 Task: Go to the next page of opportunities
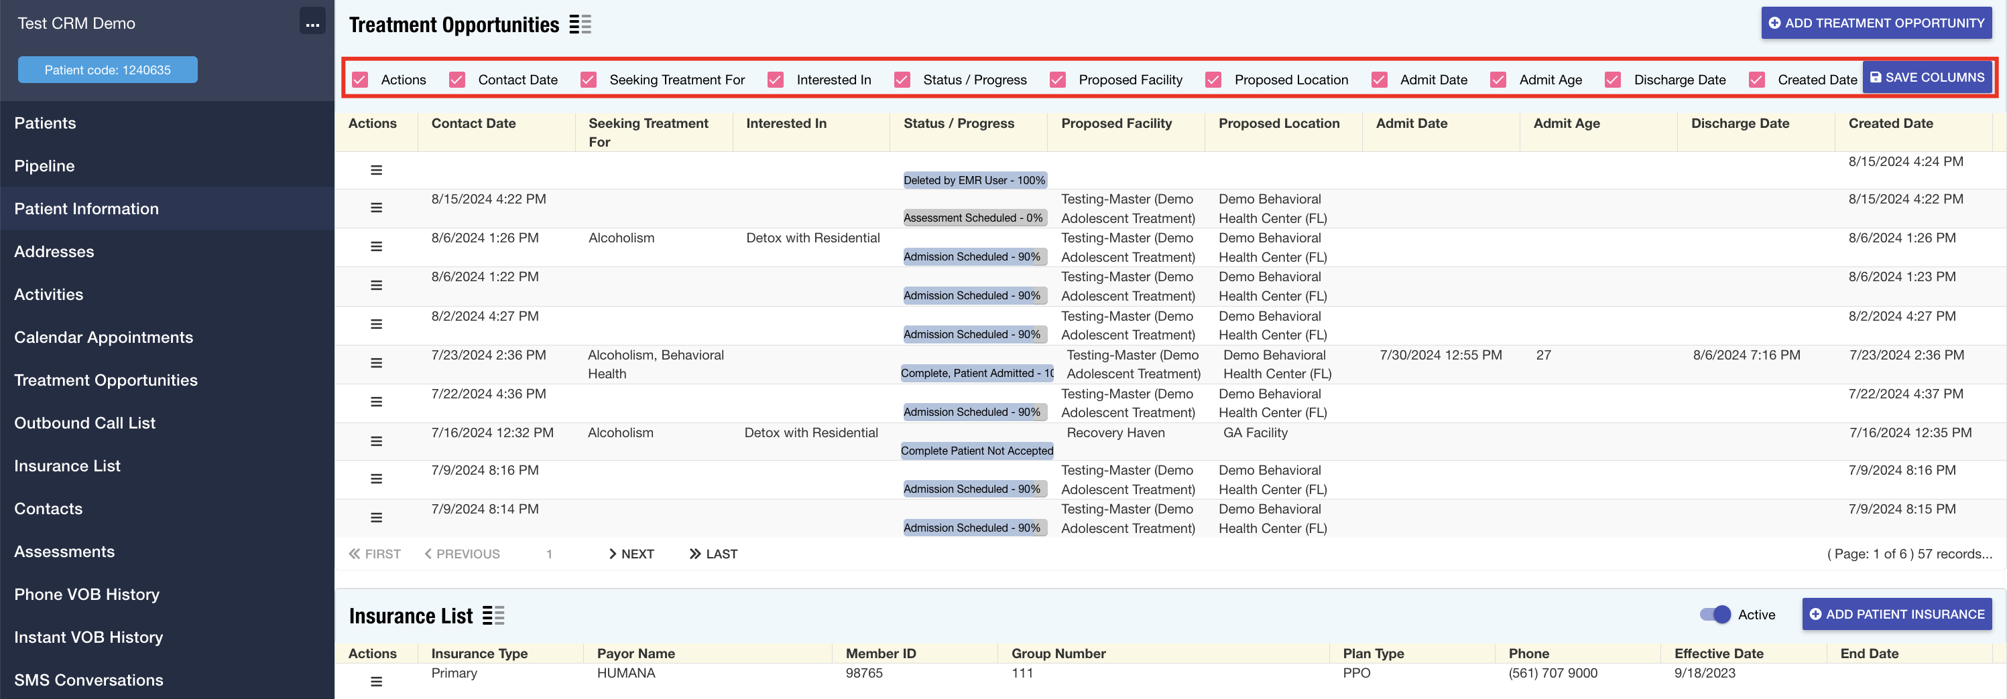coord(631,554)
